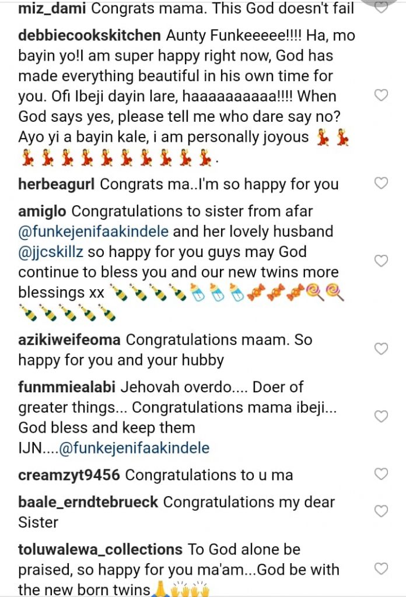Open the herbeagurl username link
Viewport: 406px width, 597px height.
coord(56,185)
